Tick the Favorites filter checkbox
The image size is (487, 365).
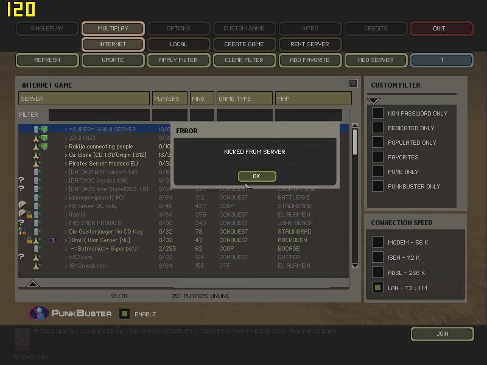(x=377, y=157)
